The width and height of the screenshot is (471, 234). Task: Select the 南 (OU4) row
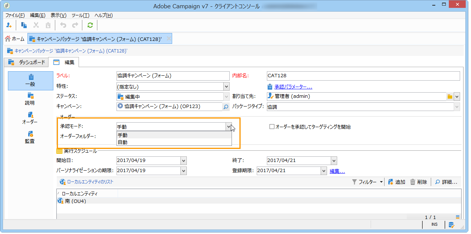(x=259, y=201)
